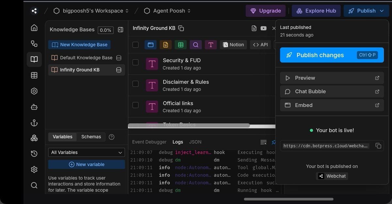Open the Event Debugger tab
Screen dimensions: 392x204
pyautogui.click(x=149, y=142)
